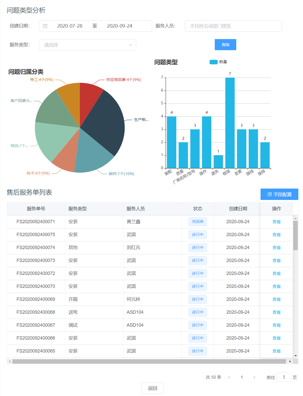This screenshot has height=396, width=303.
Task: Click horizontal scroll left arrow
Action: tap(10, 361)
